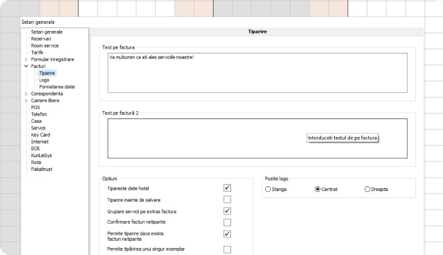Expand the Formular inregistrare node

click(x=26, y=59)
